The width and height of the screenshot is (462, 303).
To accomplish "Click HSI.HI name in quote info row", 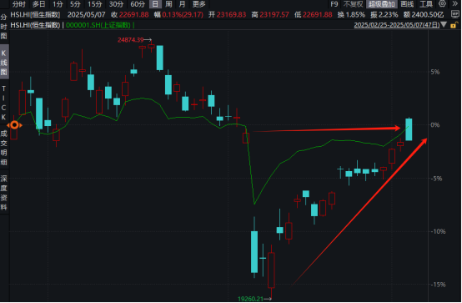I will point(35,14).
